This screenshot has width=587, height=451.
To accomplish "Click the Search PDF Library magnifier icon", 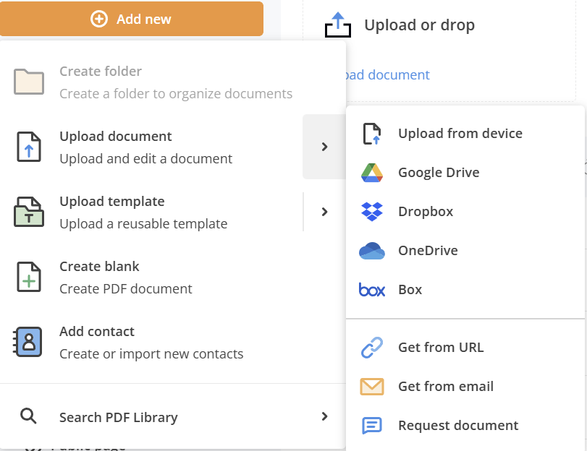I will [28, 416].
